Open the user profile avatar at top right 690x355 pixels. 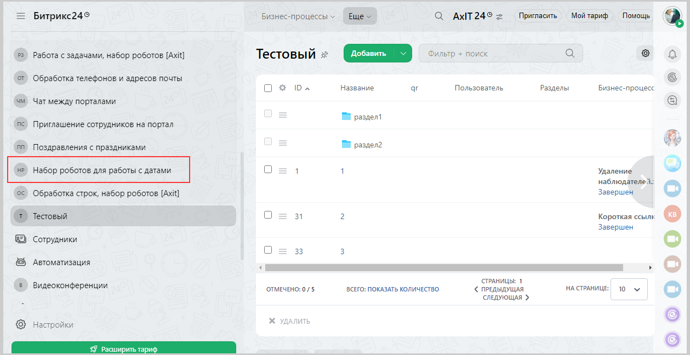click(672, 16)
